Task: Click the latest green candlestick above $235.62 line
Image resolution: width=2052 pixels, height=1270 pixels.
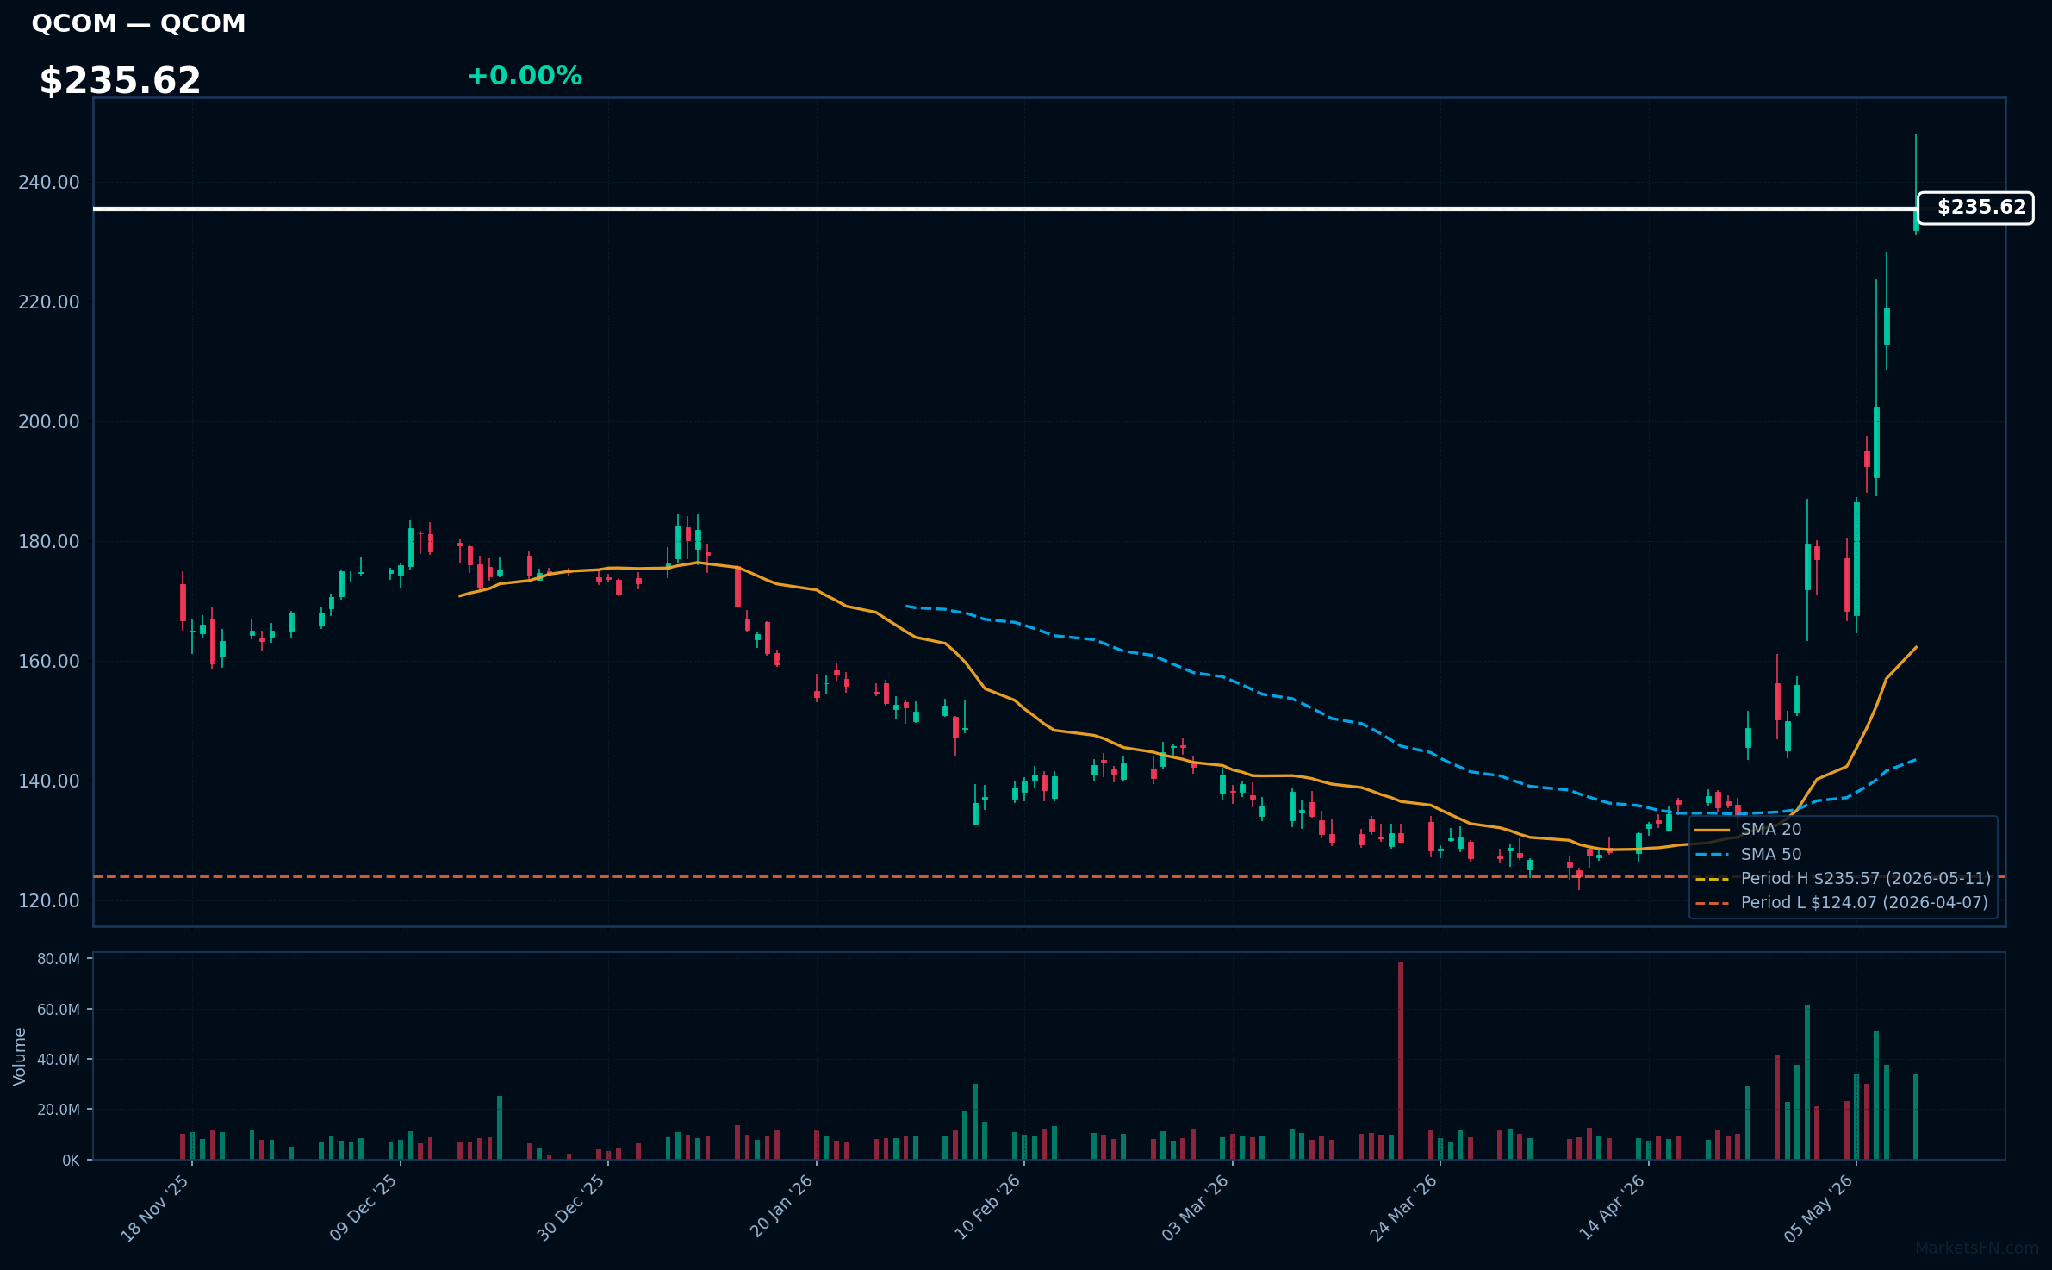Action: (1916, 185)
